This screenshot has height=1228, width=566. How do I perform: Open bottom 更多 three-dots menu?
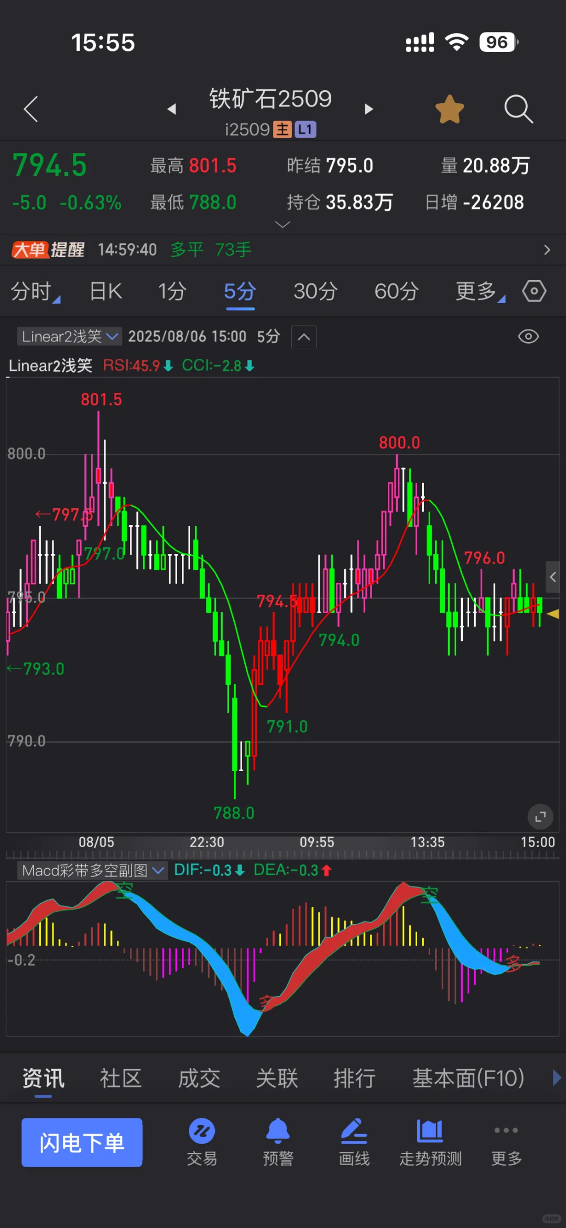pyautogui.click(x=506, y=1142)
